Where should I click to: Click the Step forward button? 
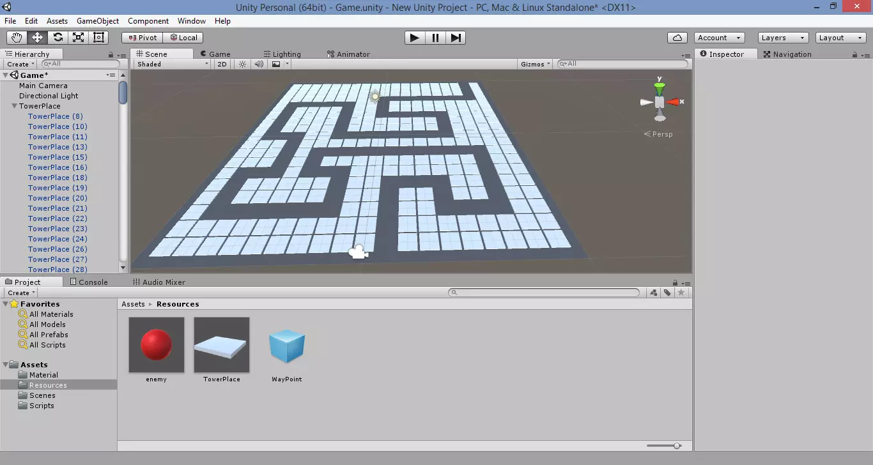point(456,38)
